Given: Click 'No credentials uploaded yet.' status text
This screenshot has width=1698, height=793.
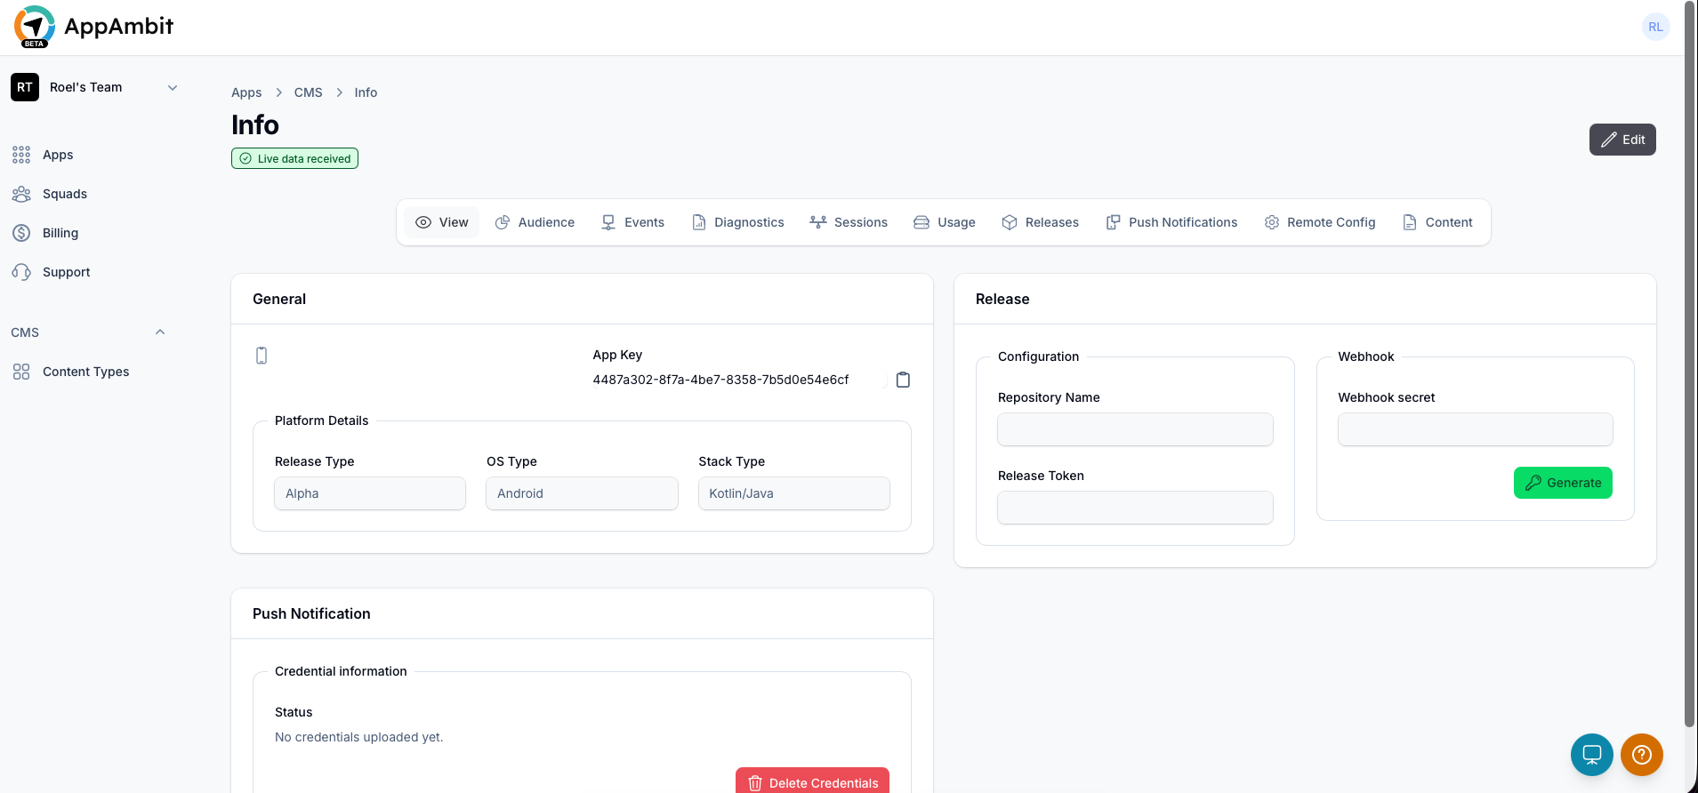Looking at the screenshot, I should pyautogui.click(x=359, y=737).
